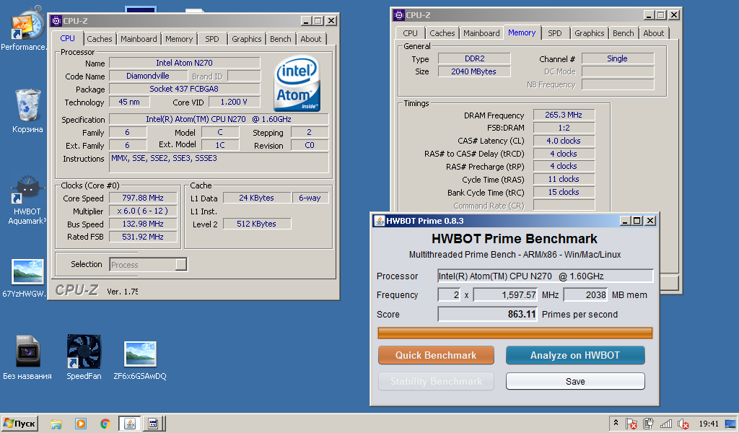Image resolution: width=739 pixels, height=433 pixels.
Task: Open action center flag tray icon
Action: coord(631,424)
